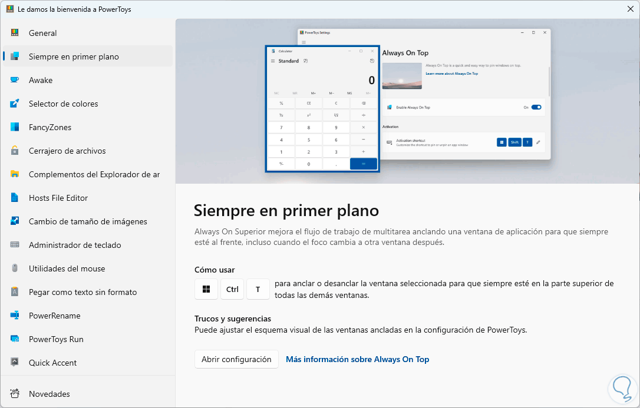Click the PowerToys logo in title bar

(10, 9)
